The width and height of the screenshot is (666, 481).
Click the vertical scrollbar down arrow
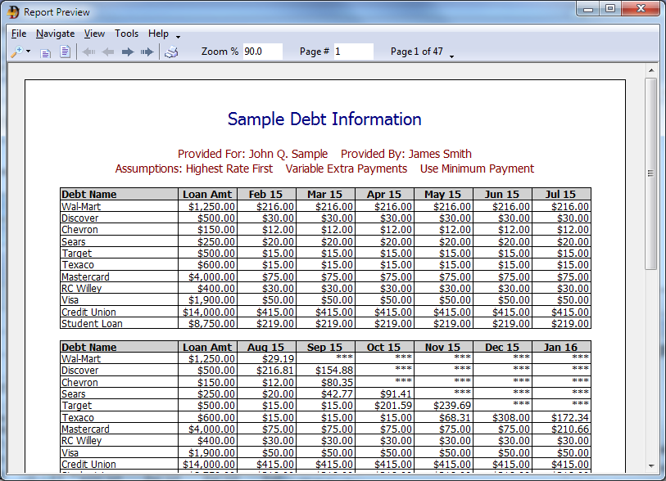pos(651,465)
